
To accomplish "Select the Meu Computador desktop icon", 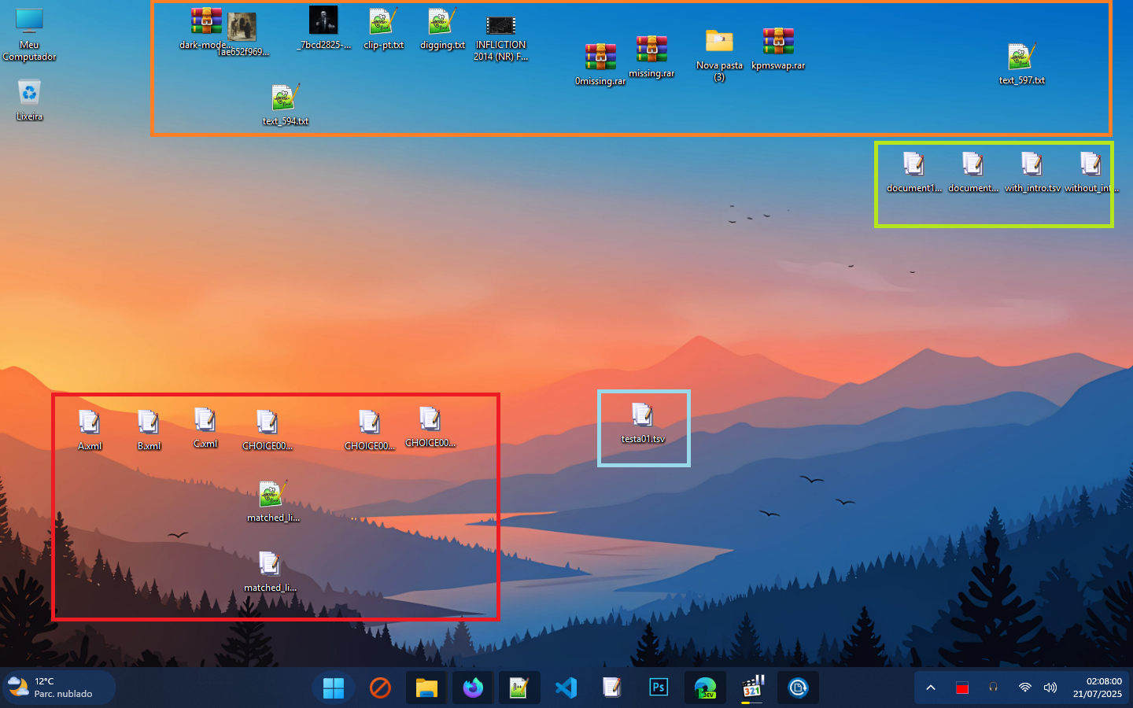I will [x=29, y=35].
